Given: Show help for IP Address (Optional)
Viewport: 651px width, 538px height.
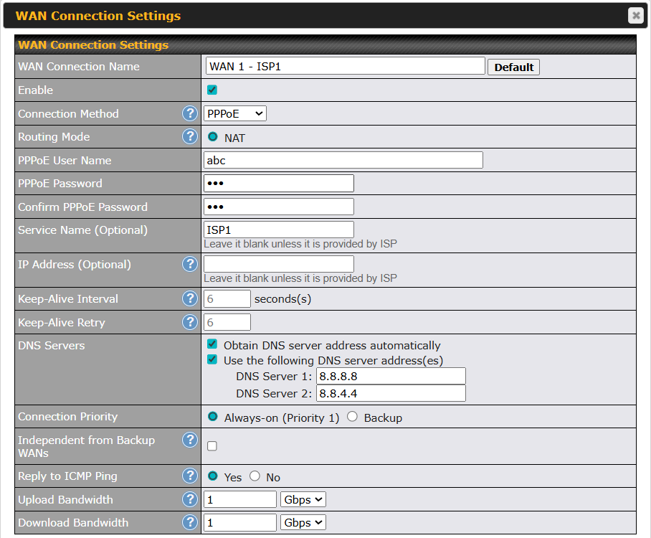Looking at the screenshot, I should (x=189, y=264).
